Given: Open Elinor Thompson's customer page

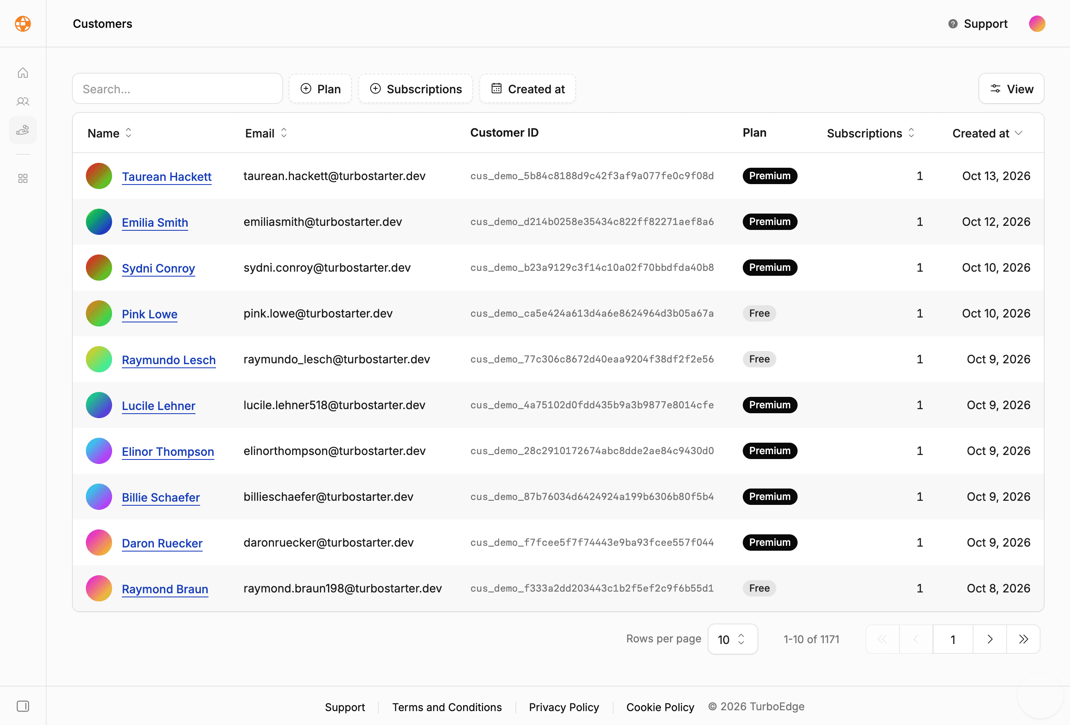Looking at the screenshot, I should pos(168,452).
